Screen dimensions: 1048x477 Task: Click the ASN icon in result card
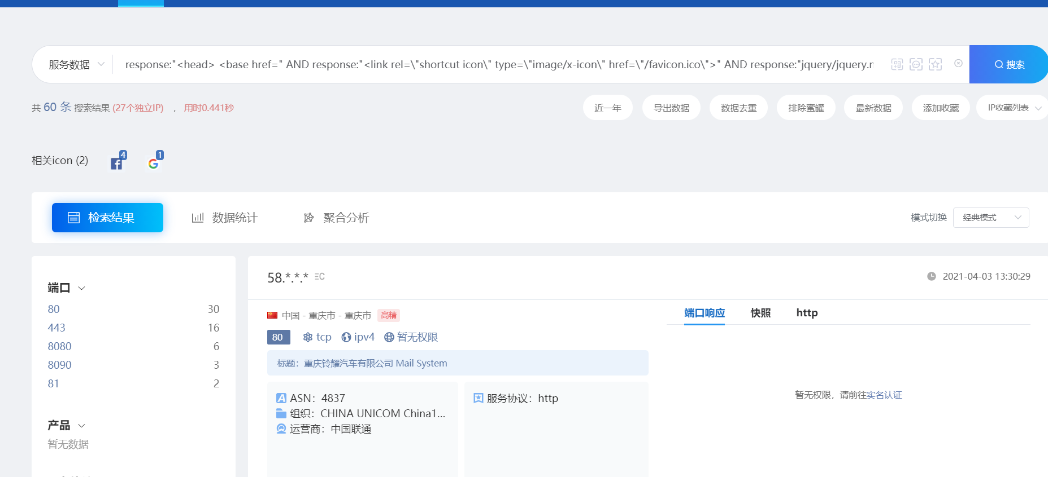pos(281,398)
